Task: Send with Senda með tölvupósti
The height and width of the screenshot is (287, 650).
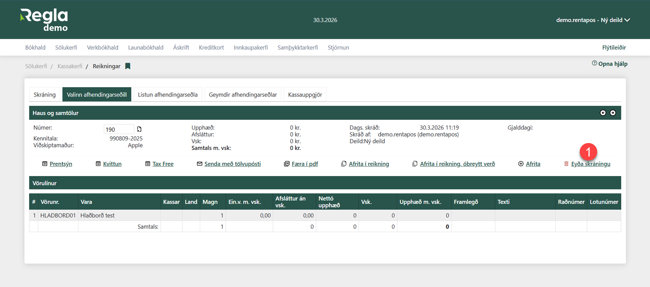Action: [x=232, y=164]
